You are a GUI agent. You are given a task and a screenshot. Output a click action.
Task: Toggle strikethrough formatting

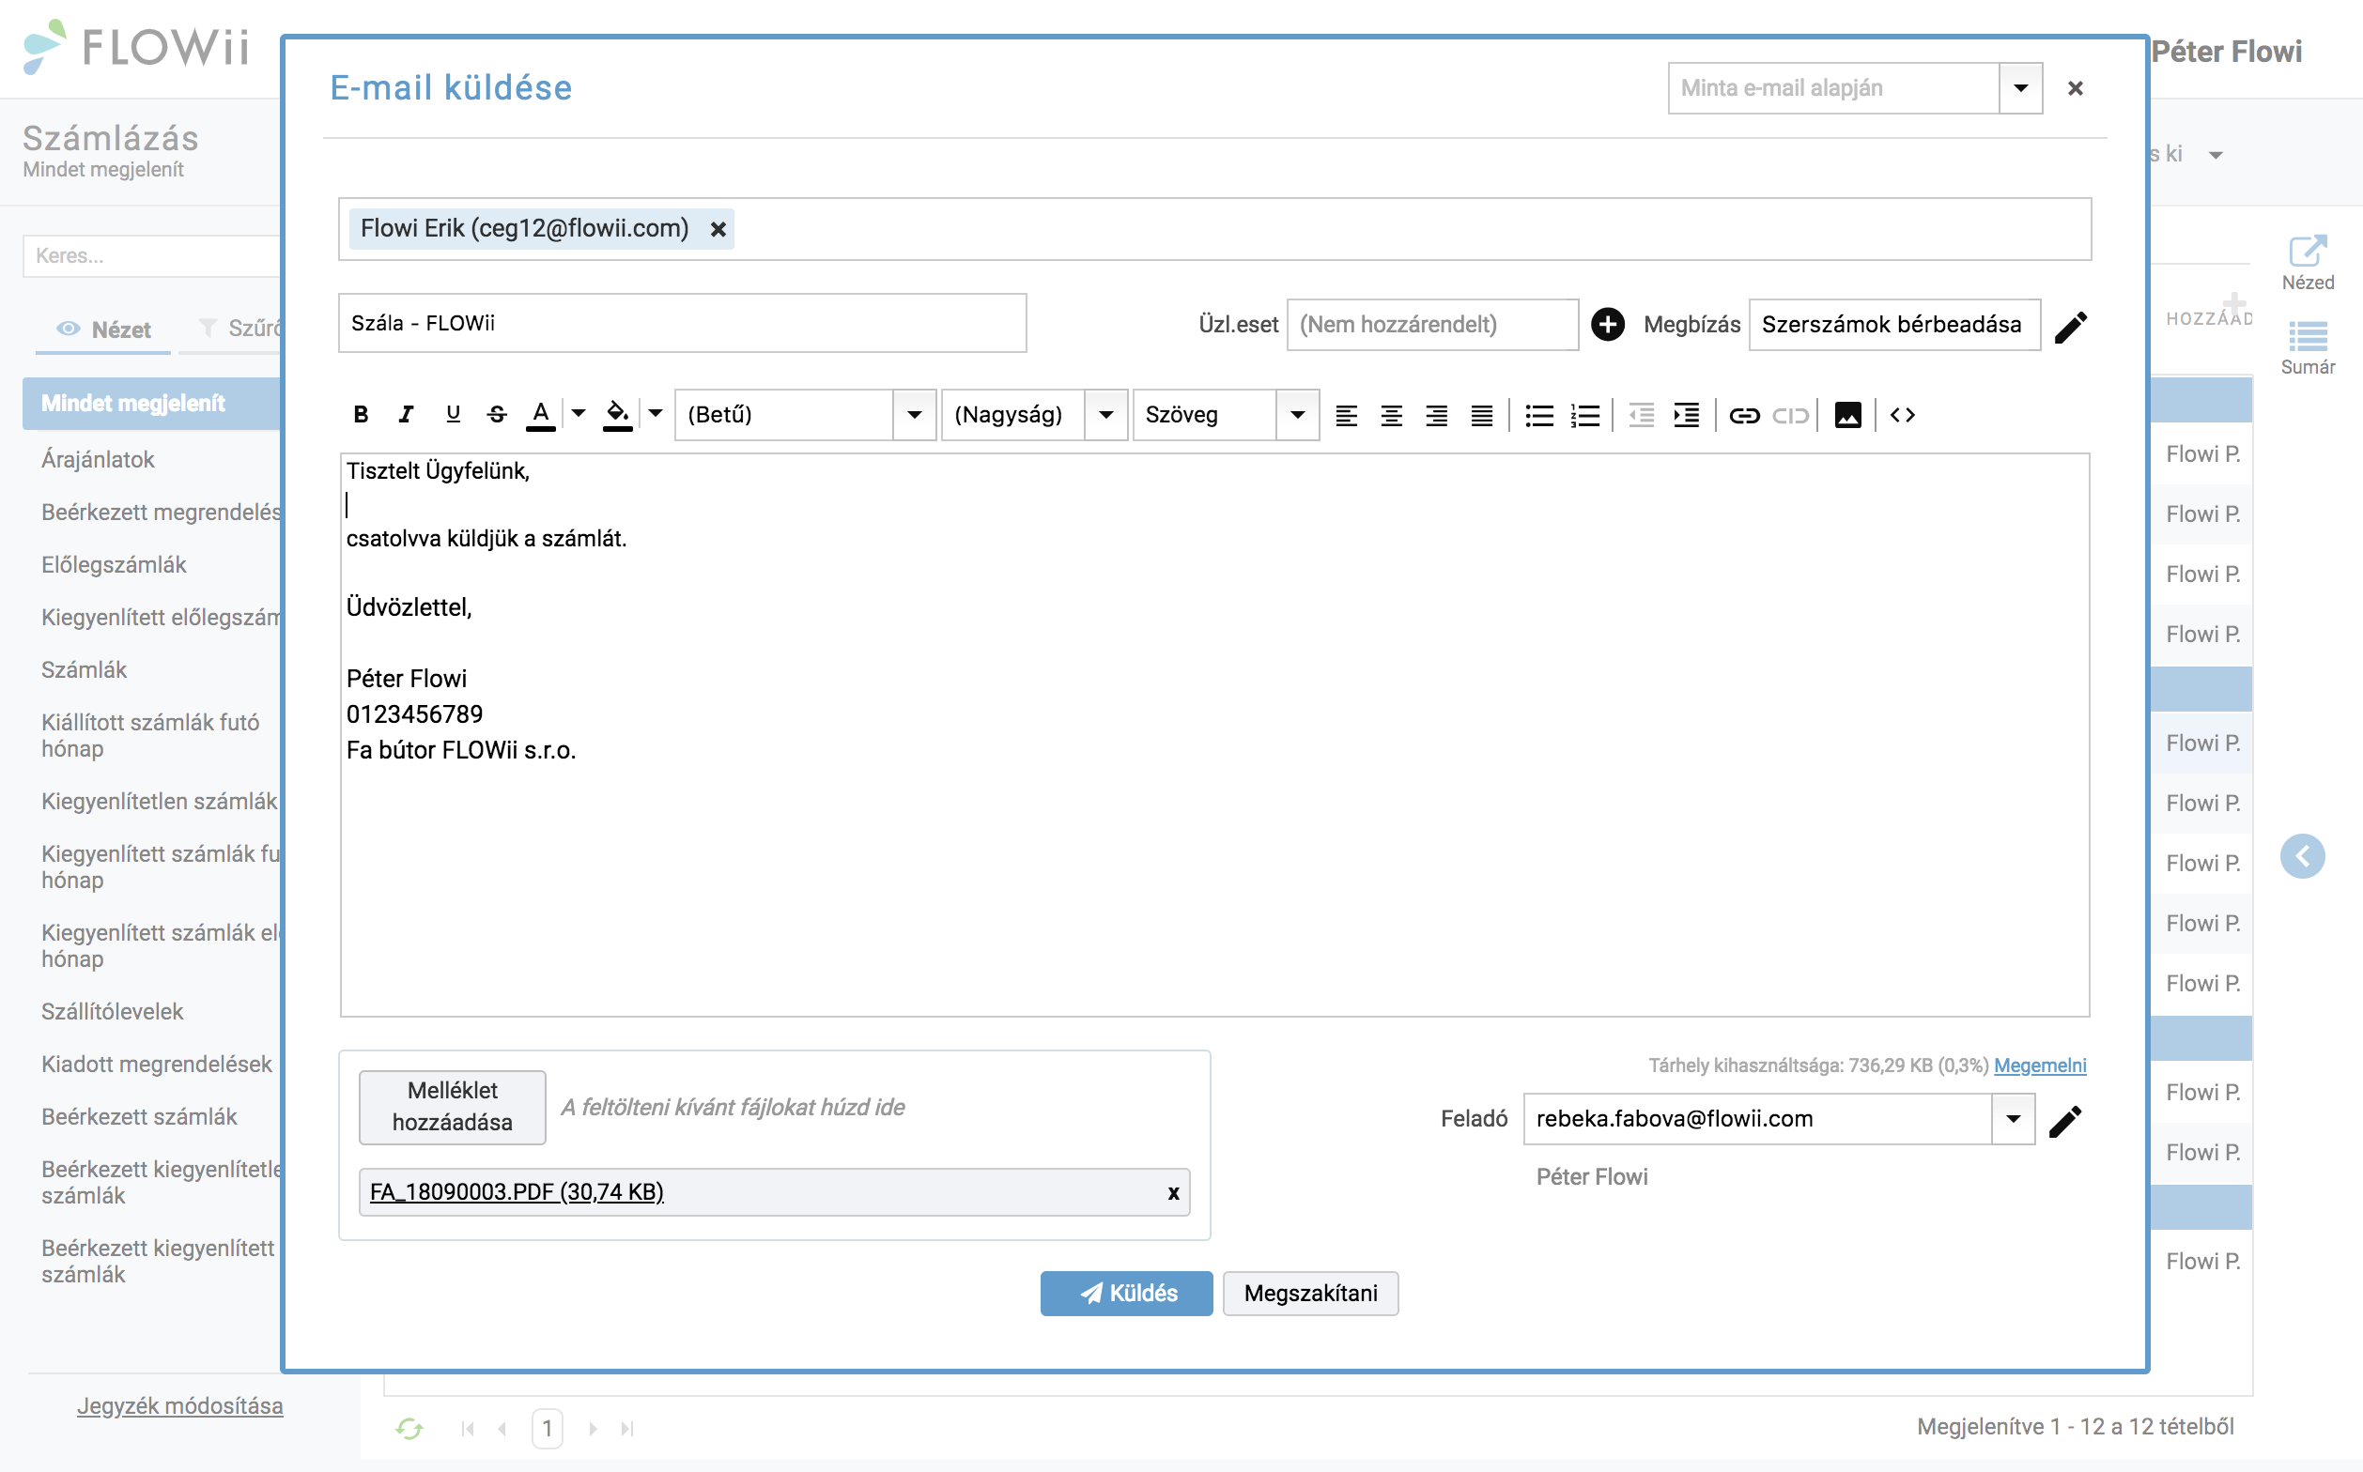pos(497,415)
